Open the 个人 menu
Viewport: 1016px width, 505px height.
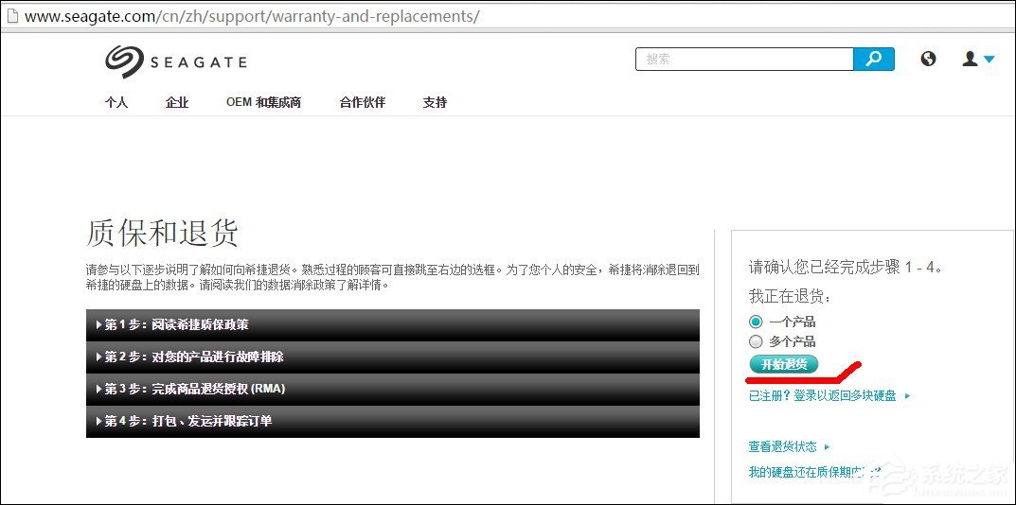pyautogui.click(x=116, y=102)
